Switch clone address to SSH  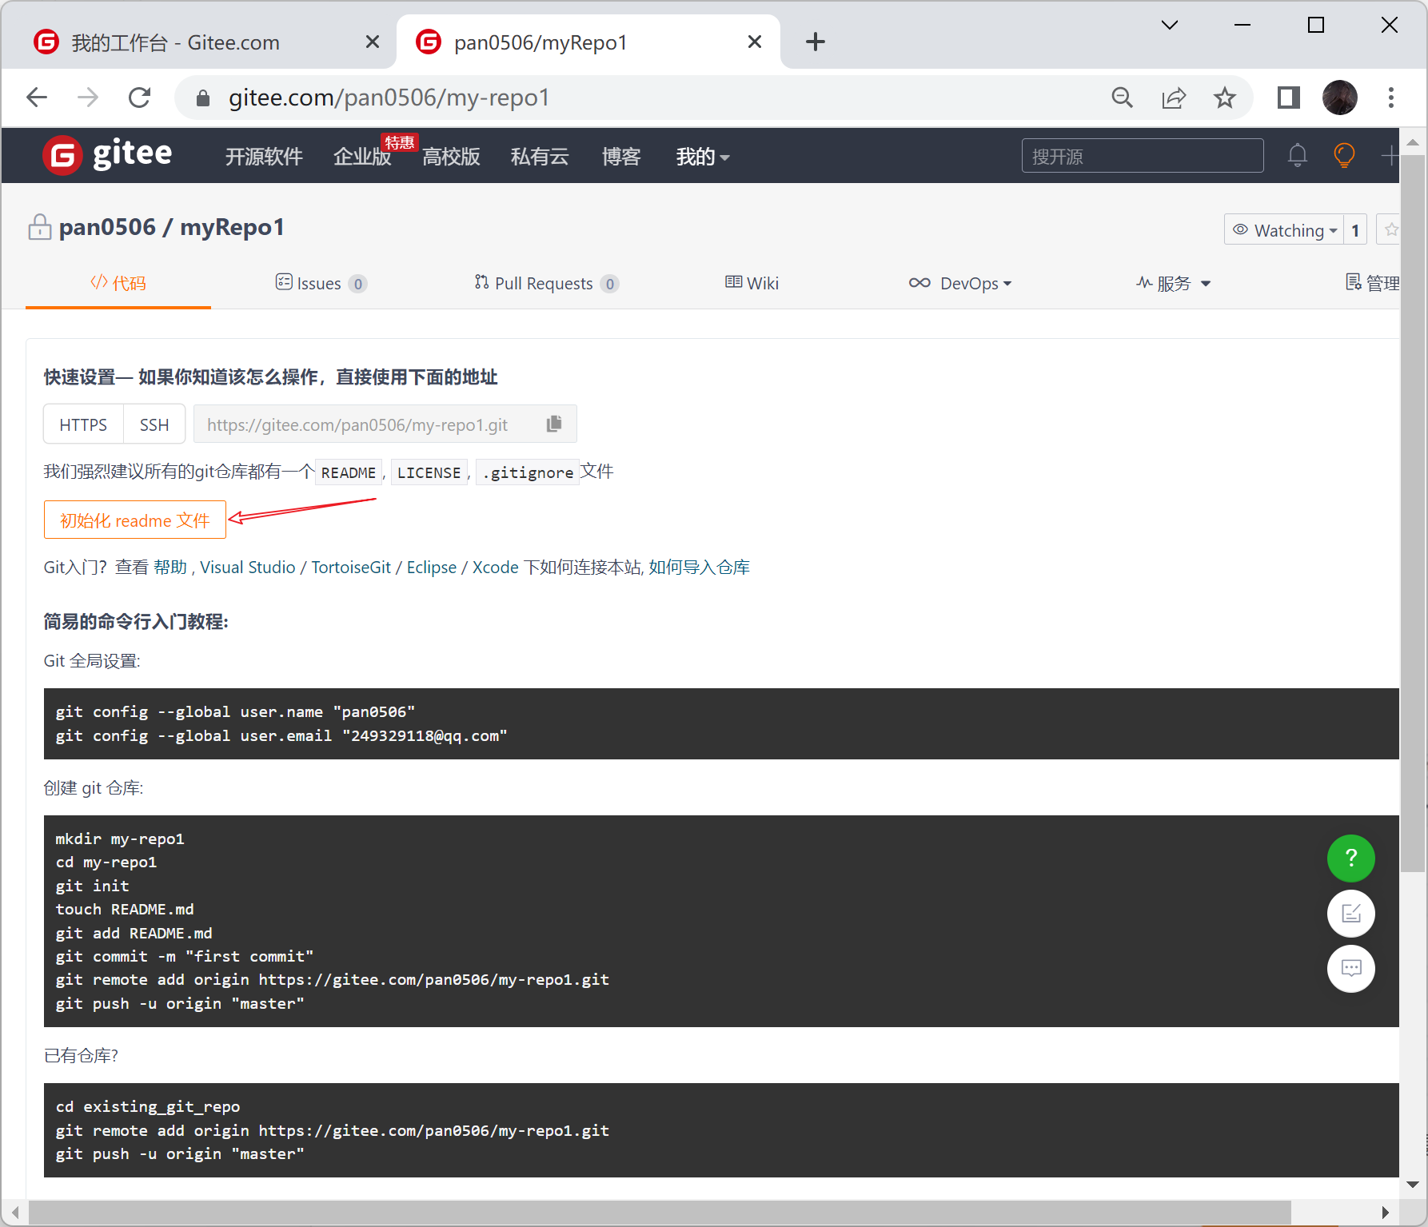[x=154, y=424]
